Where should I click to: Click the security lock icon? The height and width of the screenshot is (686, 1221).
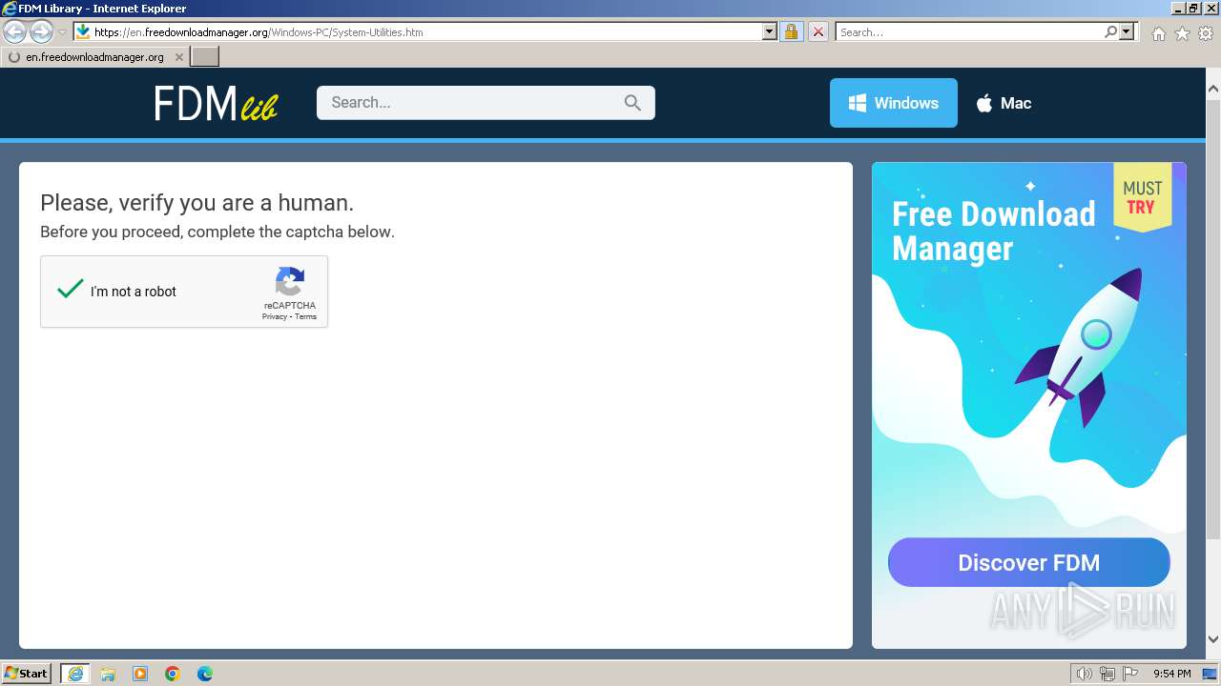[x=791, y=31]
